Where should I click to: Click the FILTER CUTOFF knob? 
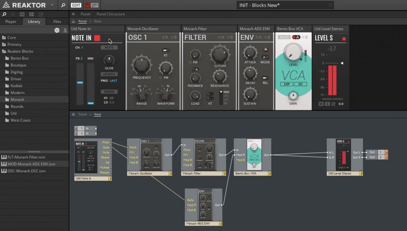220,54
